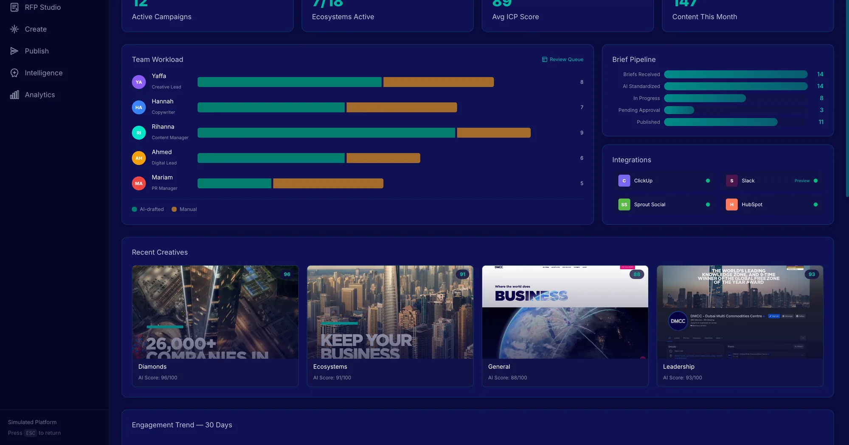Click Ahmed's AH avatar
Viewport: 849px width, 445px height.
(139, 158)
